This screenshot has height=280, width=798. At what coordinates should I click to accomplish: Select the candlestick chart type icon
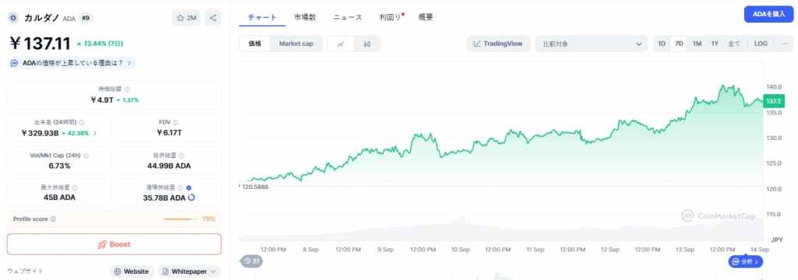(x=367, y=44)
